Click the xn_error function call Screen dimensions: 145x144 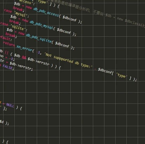pos(24,48)
